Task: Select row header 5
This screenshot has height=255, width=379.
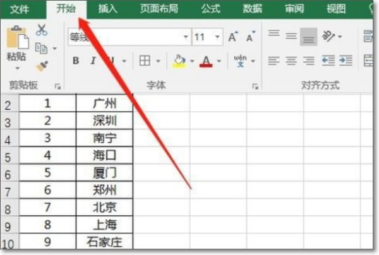Action: click(x=9, y=156)
